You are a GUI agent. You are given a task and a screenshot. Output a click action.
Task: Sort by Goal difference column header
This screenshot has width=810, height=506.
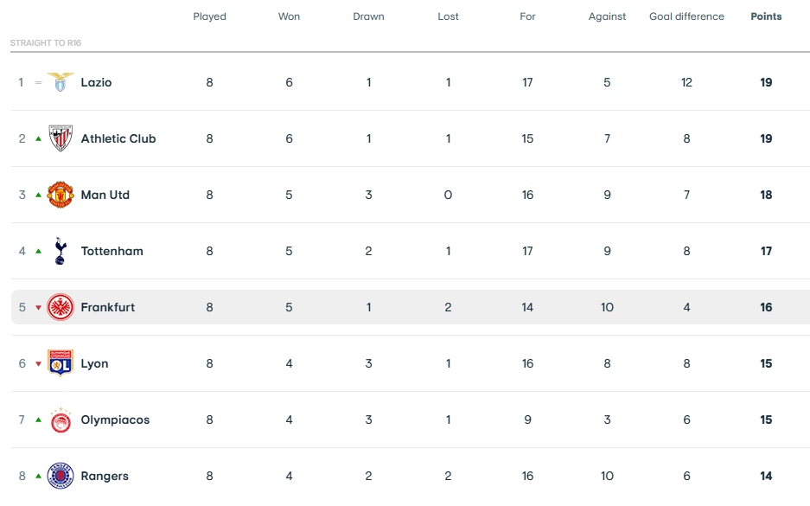pos(686,16)
